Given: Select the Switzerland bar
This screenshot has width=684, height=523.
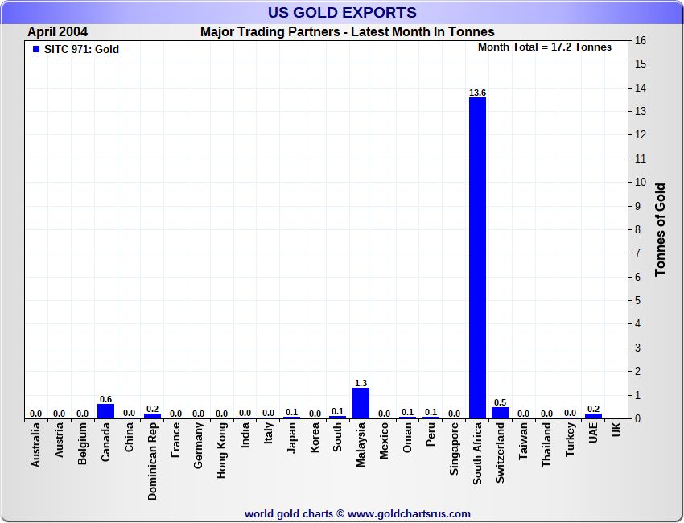Looking at the screenshot, I should click(501, 413).
